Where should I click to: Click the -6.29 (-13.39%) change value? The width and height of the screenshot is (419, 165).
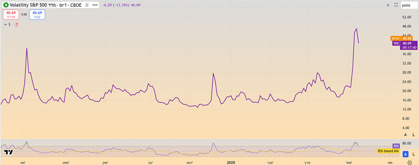tap(116, 5)
